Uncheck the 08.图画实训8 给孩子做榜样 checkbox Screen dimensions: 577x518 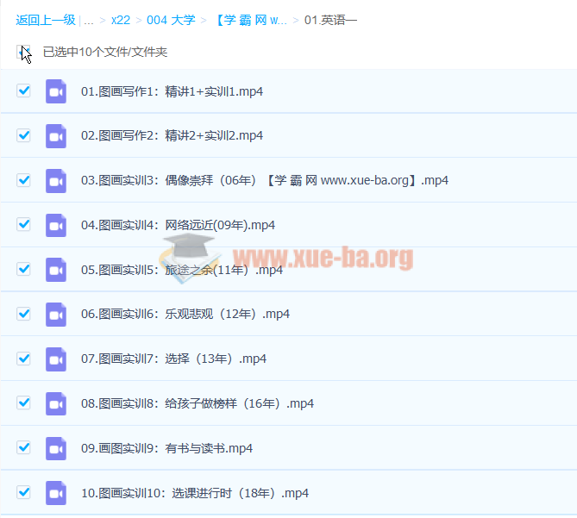click(x=24, y=403)
